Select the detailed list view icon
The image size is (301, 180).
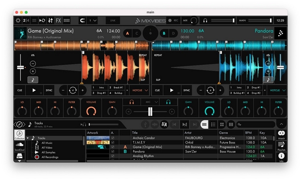pyautogui.click(x=213, y=124)
